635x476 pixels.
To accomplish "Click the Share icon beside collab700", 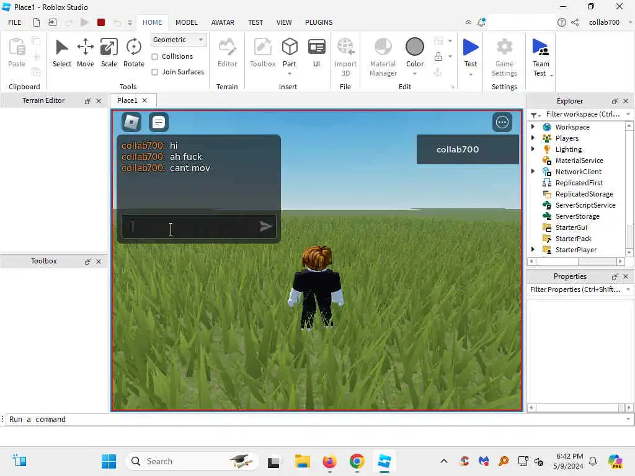I will (575, 22).
